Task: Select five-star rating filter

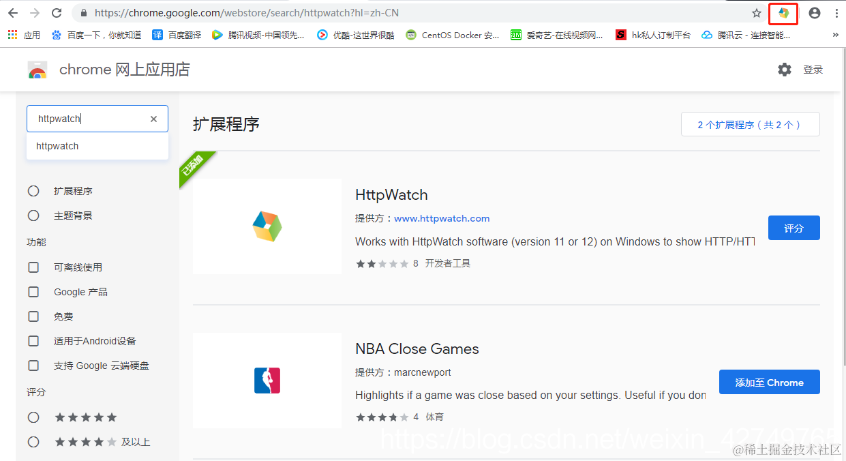Action: 33,417
